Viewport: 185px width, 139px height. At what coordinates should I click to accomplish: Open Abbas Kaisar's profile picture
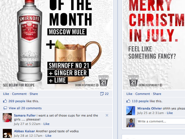pos(7,133)
